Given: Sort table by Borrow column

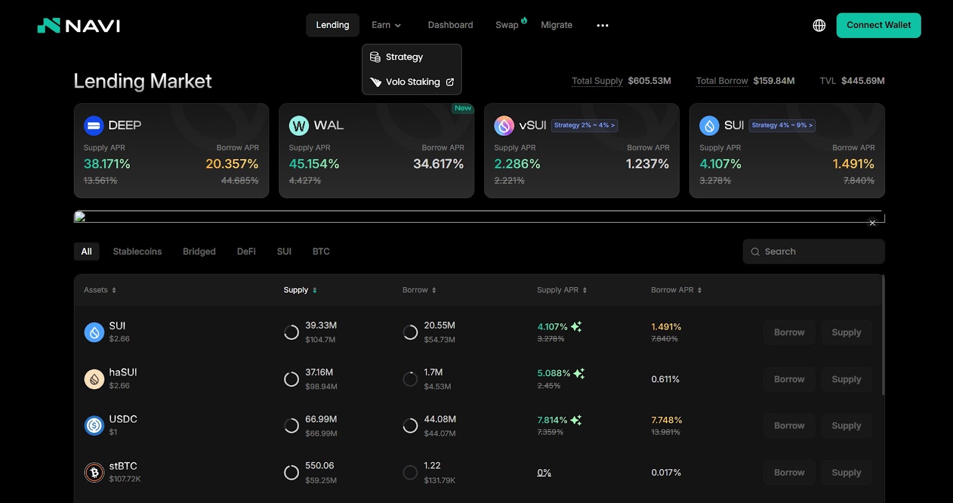Looking at the screenshot, I should tap(419, 290).
